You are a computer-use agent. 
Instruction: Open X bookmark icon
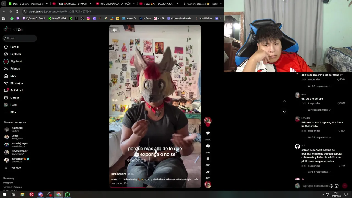82,18
